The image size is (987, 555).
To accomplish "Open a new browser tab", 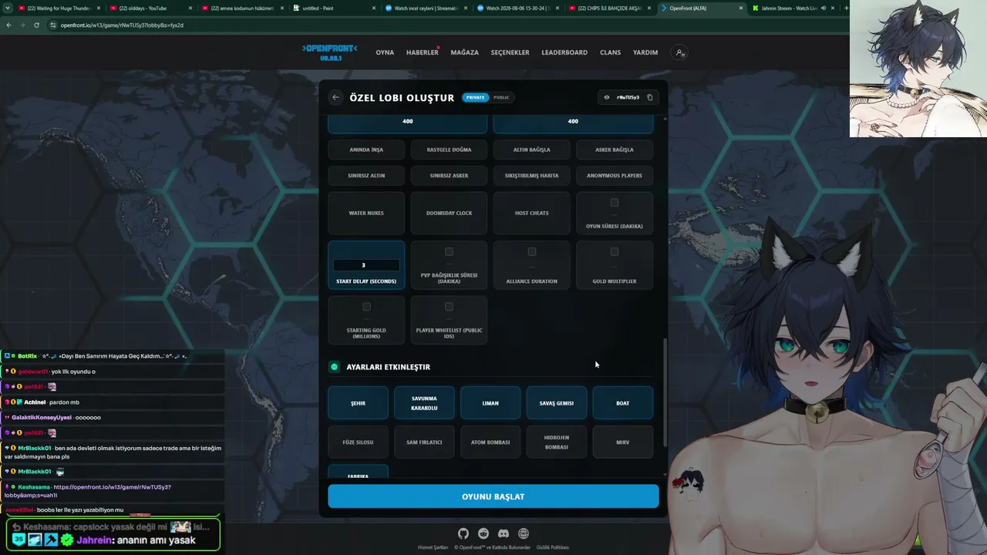I will coord(846,8).
